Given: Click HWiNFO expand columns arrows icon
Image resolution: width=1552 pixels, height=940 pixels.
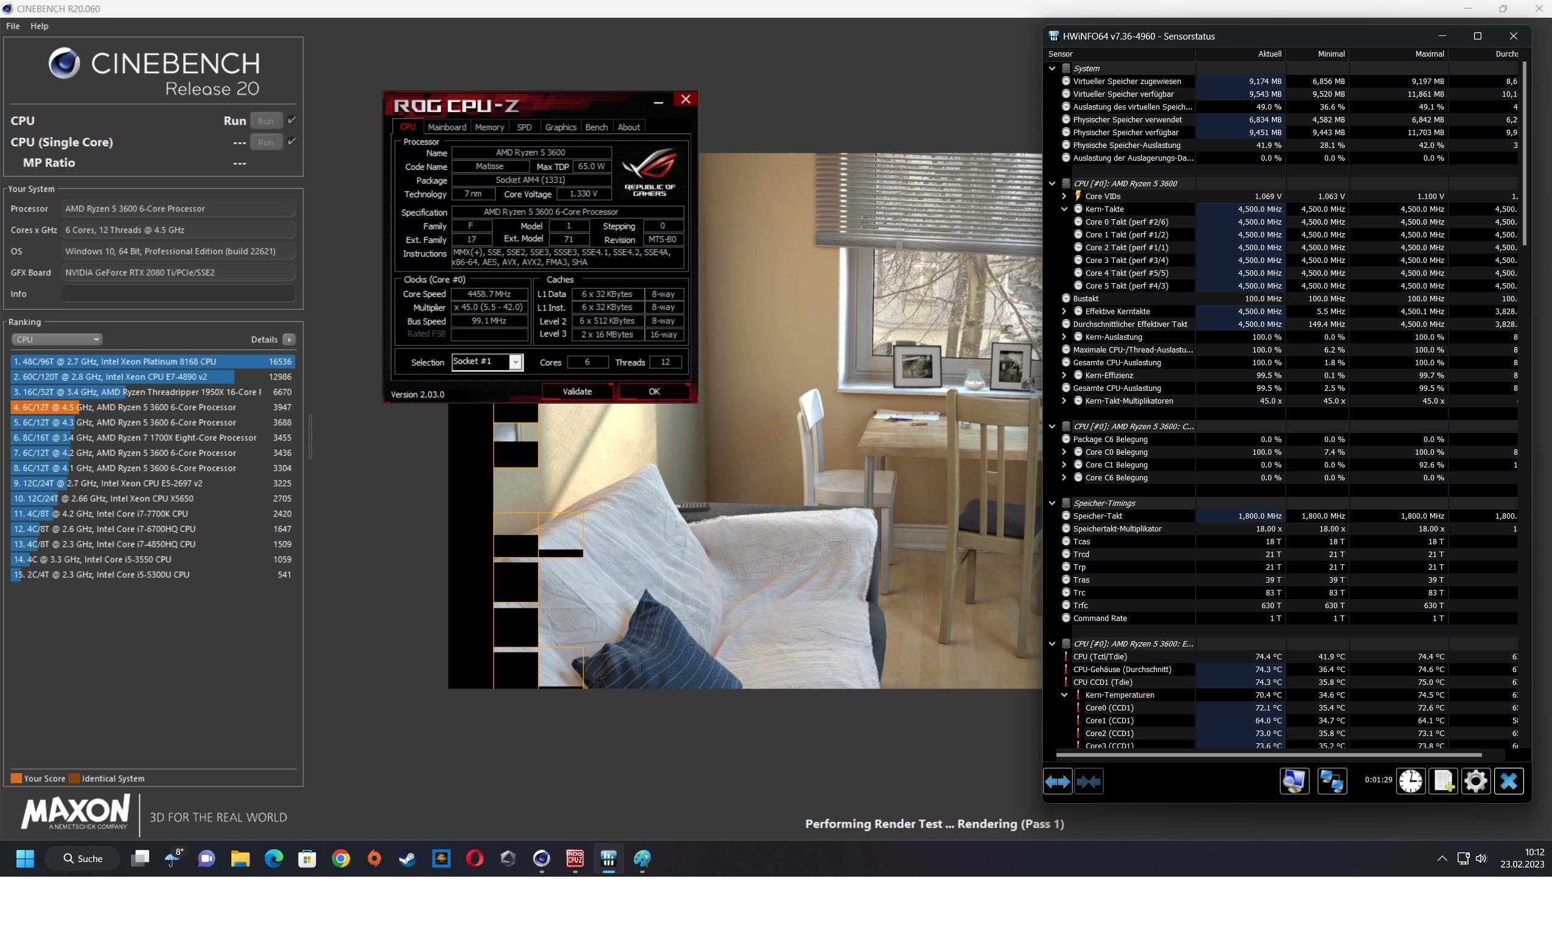Looking at the screenshot, I should pos(1058,781).
